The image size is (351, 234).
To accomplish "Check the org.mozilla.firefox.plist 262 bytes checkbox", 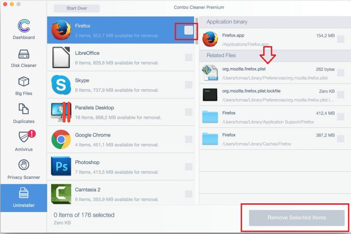I will [340, 73].
